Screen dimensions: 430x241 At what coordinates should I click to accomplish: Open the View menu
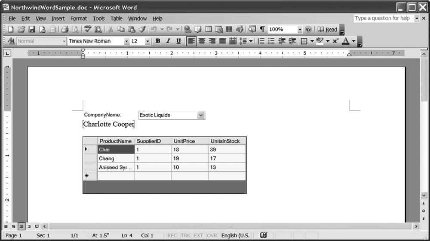point(40,18)
